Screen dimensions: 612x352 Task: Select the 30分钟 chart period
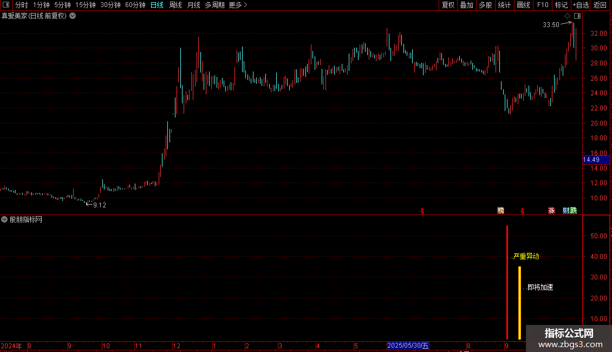[110, 5]
